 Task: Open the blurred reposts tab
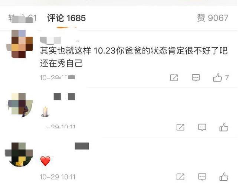click(22, 18)
